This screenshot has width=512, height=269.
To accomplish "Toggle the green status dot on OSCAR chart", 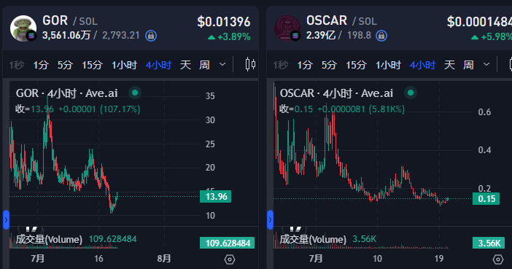I will pos(411,93).
